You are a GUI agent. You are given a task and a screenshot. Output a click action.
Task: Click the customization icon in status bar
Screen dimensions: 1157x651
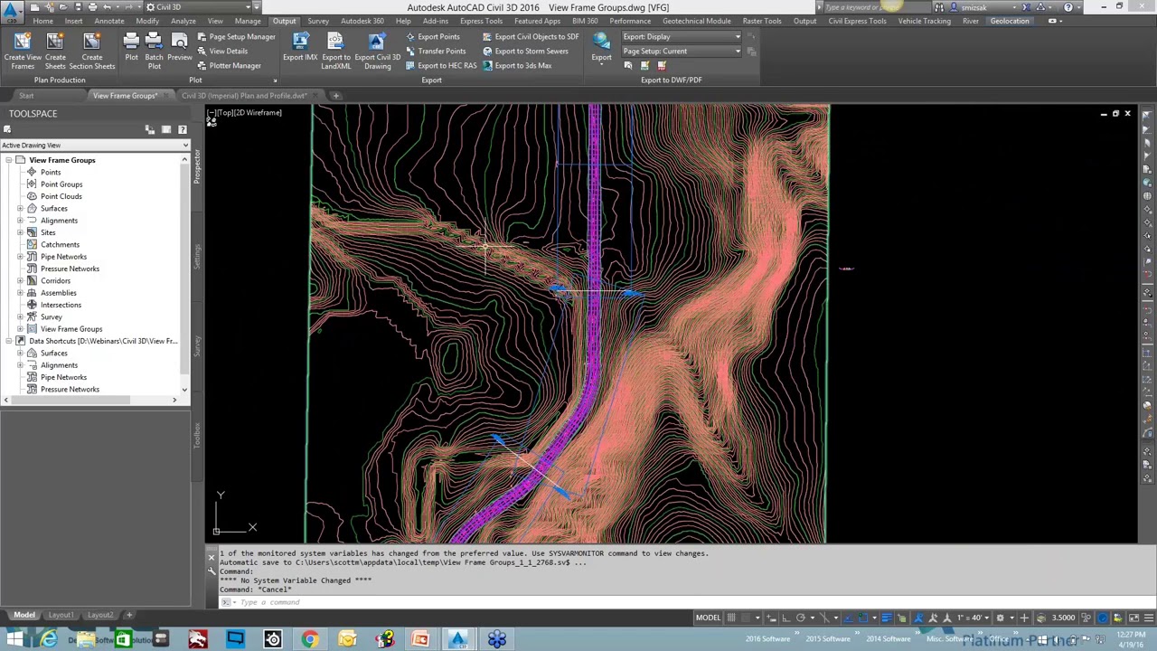click(x=1148, y=618)
